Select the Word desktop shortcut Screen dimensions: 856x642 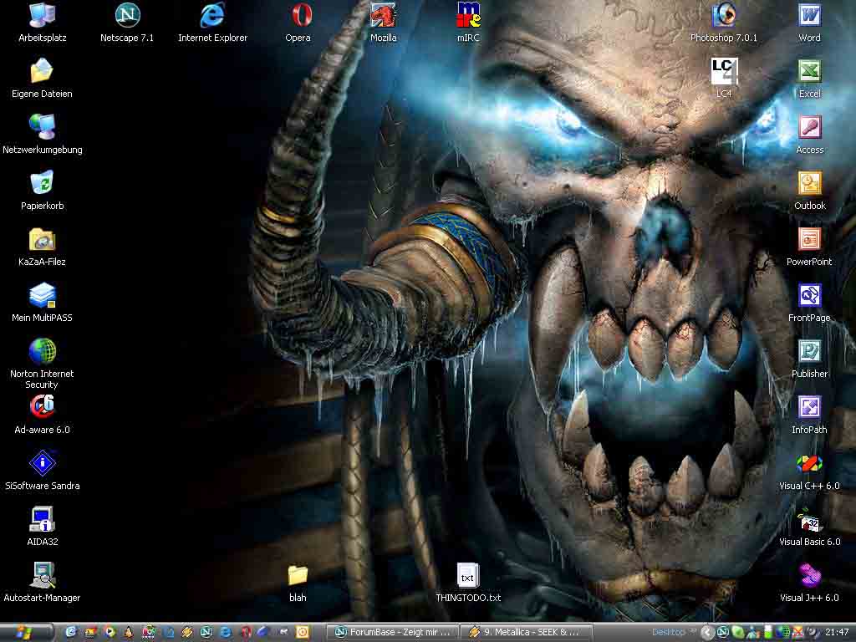809,23
